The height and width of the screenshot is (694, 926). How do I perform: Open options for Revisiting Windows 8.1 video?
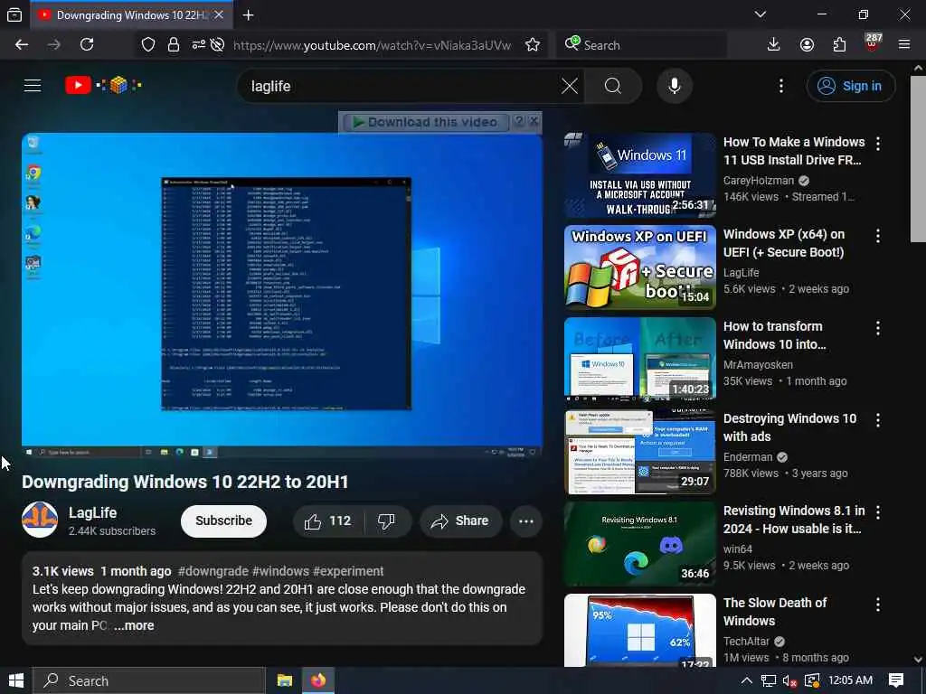point(878,512)
